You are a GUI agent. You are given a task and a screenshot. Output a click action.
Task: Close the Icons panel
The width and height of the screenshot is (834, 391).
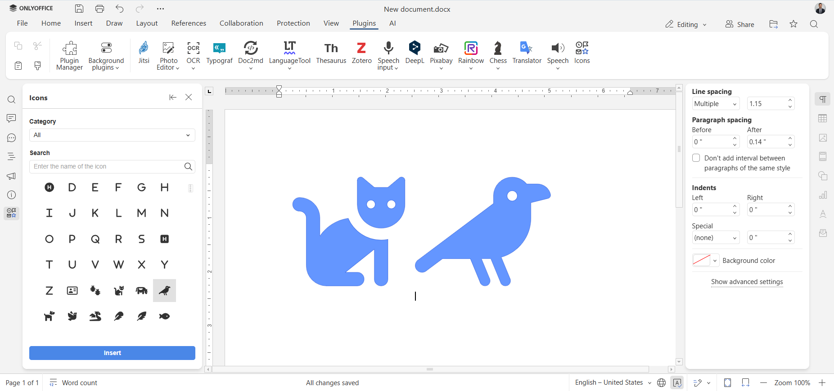coord(189,97)
